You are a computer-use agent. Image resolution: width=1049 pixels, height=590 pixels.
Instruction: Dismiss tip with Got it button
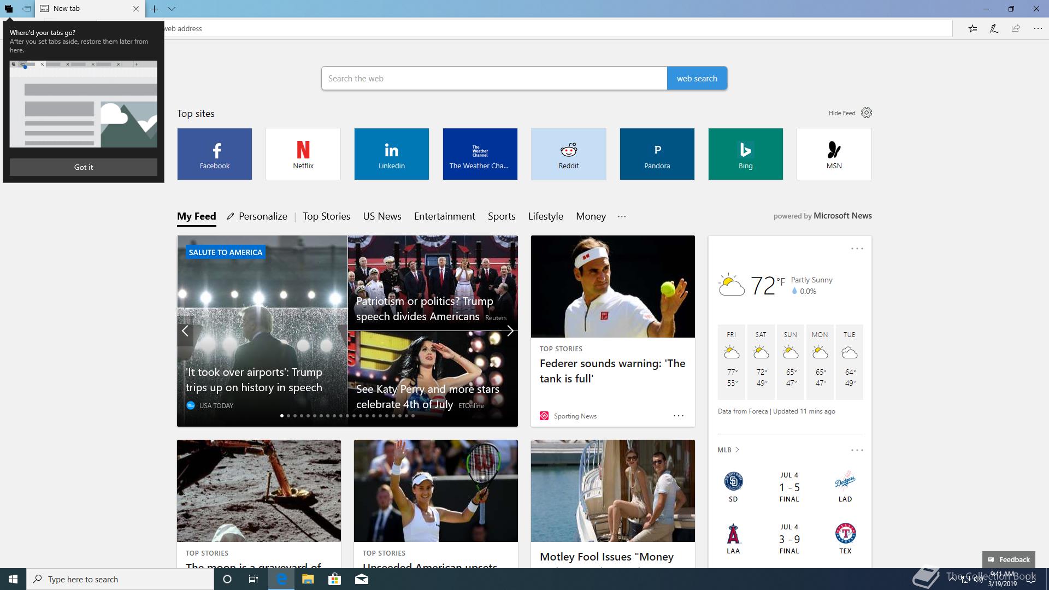[84, 167]
